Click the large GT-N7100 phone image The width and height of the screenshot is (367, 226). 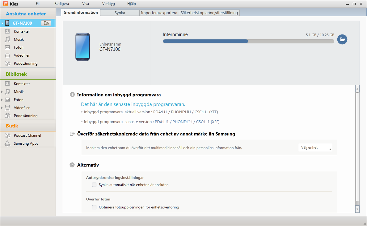click(x=82, y=47)
